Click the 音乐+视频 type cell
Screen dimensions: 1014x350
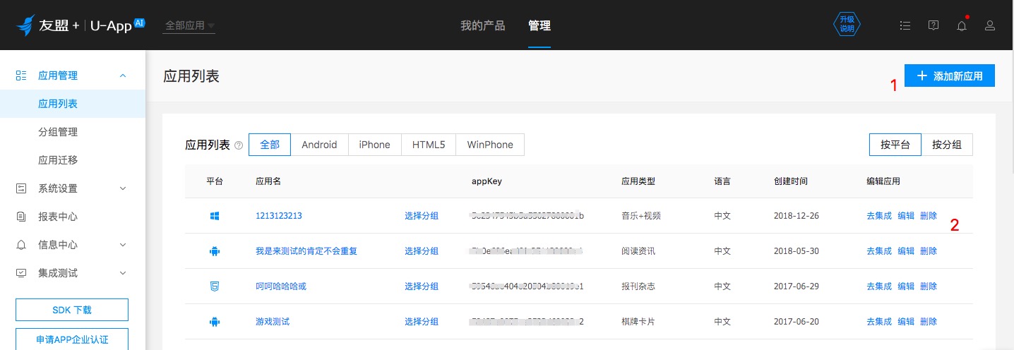[641, 216]
